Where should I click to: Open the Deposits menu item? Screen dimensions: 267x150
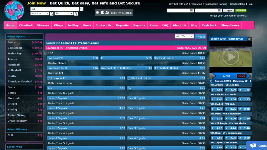122,25
